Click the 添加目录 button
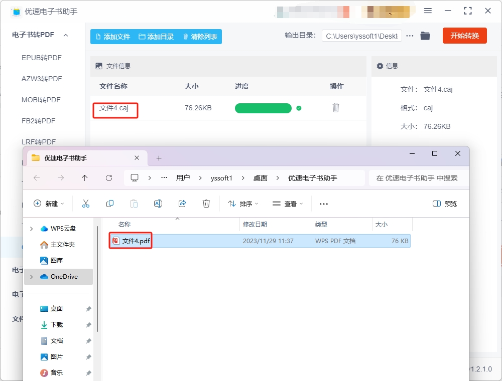This screenshot has width=502, height=381. pyautogui.click(x=156, y=37)
